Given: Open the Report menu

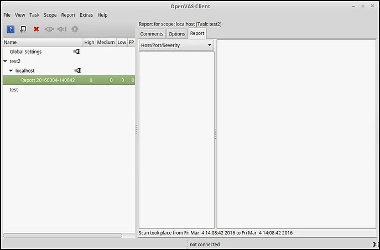Looking at the screenshot, I should click(68, 15).
